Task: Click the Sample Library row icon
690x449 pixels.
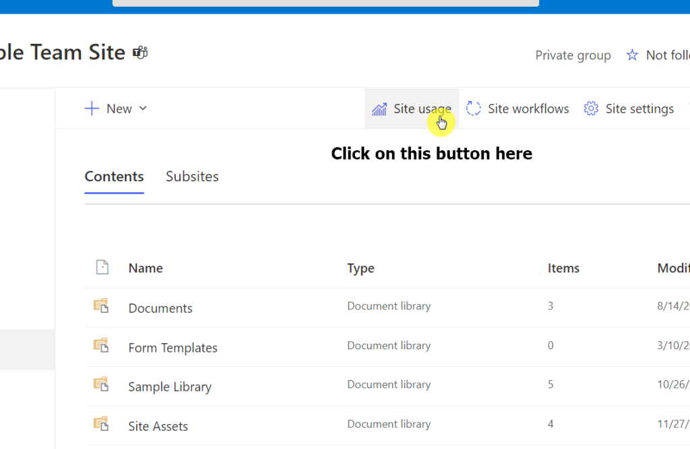Action: point(101,384)
